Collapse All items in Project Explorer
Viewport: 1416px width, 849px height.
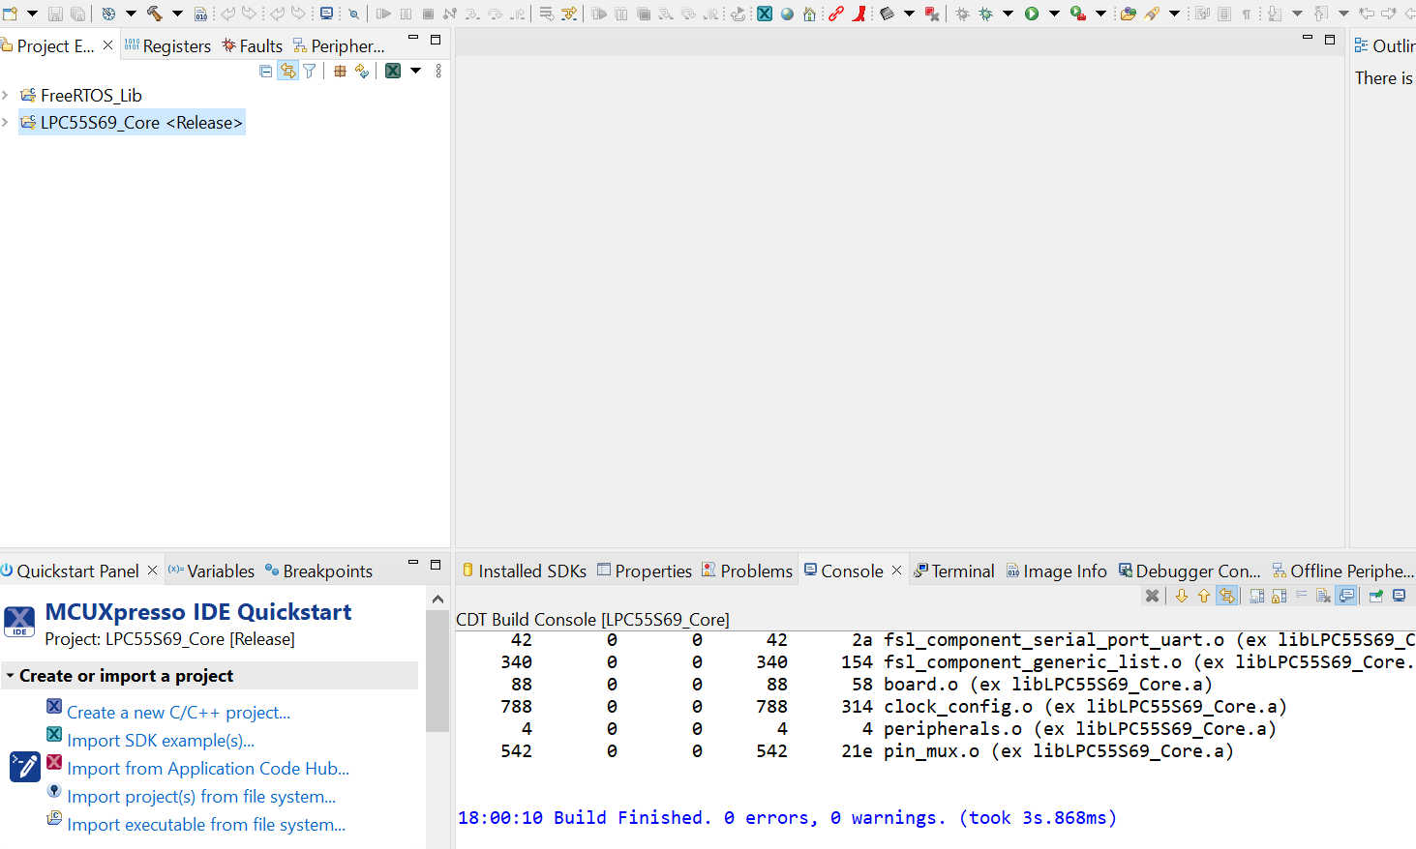[x=265, y=71]
